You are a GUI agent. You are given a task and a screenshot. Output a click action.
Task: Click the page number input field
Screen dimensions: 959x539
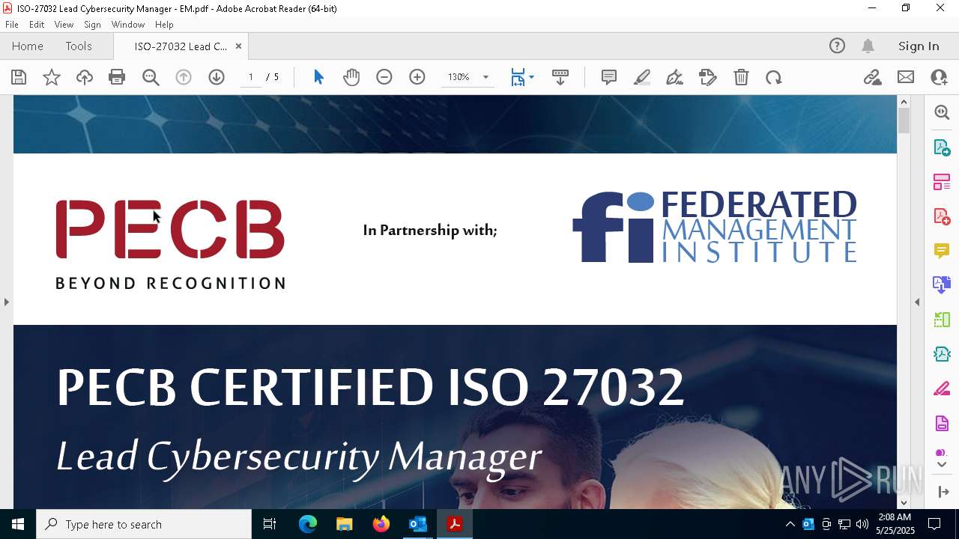coord(250,77)
